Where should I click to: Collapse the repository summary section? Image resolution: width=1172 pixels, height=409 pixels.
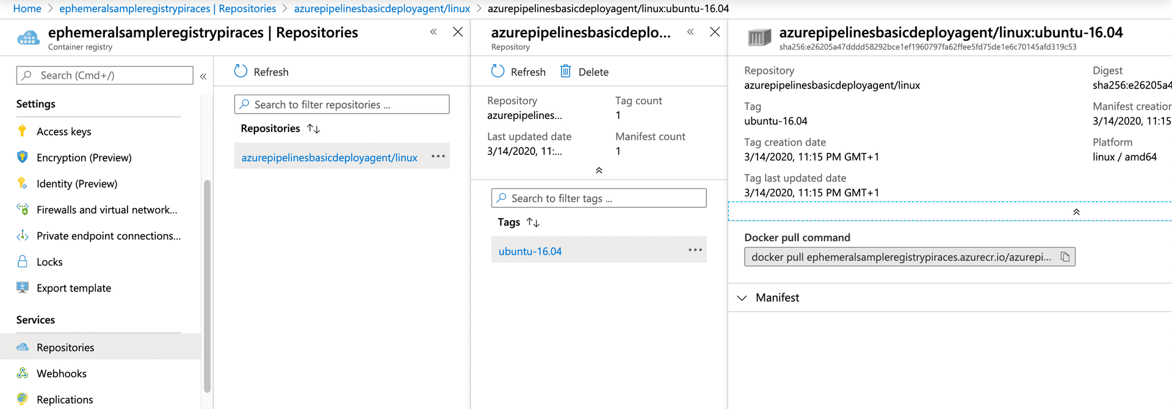click(x=599, y=171)
